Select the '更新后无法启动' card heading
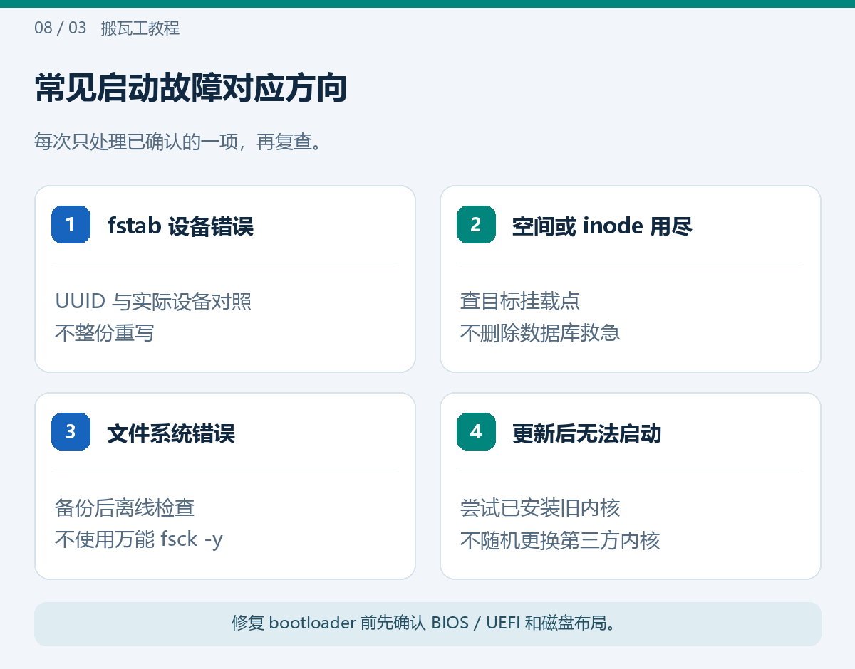This screenshot has height=669, width=855. (x=587, y=433)
